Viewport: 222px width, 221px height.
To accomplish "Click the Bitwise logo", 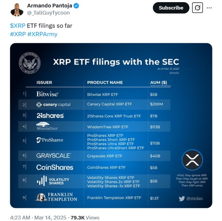I will 47,94.
